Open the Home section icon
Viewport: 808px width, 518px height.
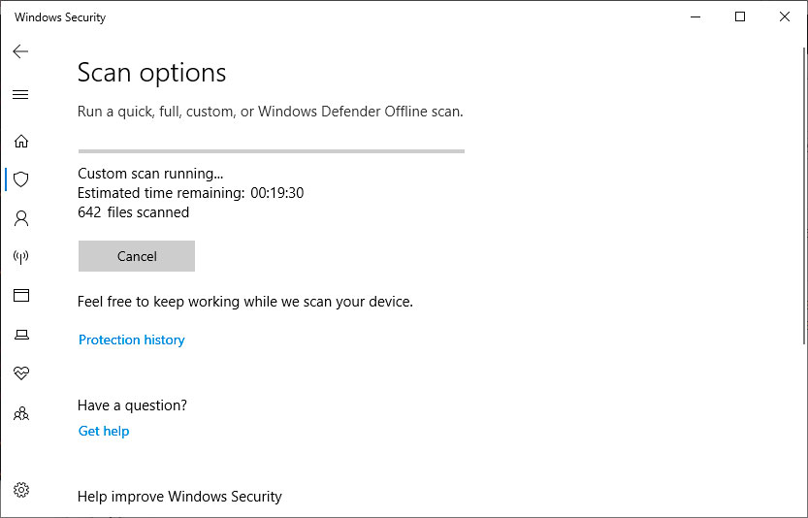pos(20,141)
